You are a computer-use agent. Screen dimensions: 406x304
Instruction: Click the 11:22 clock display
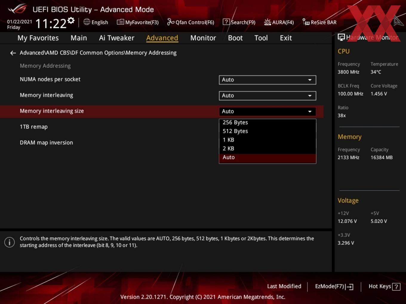tap(51, 24)
